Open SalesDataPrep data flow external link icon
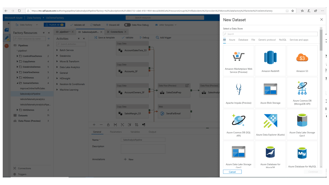The height and width of the screenshot is (185, 329). coord(187,85)
